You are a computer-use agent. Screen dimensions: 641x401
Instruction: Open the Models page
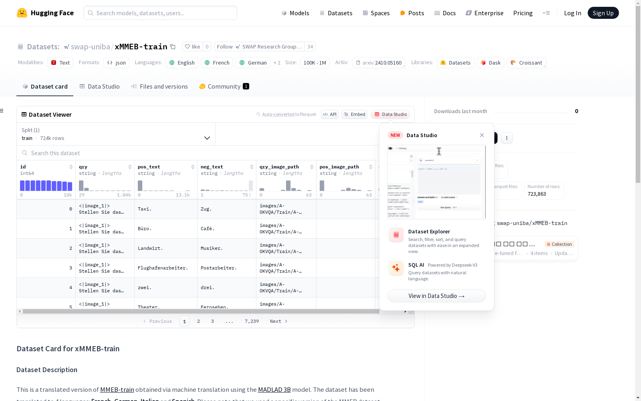295,13
